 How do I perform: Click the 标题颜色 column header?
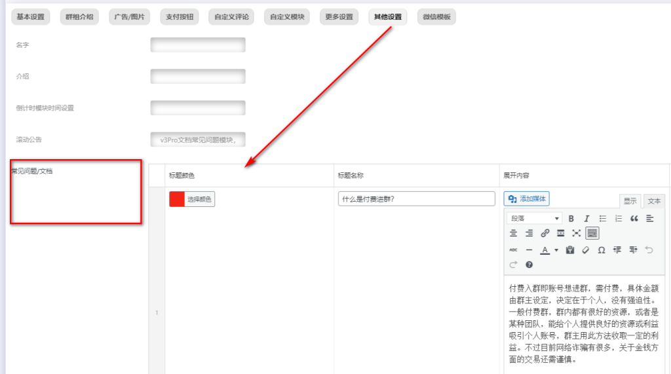182,176
